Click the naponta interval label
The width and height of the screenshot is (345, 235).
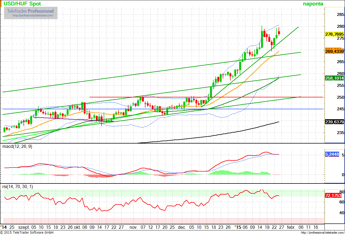(x=313, y=4)
